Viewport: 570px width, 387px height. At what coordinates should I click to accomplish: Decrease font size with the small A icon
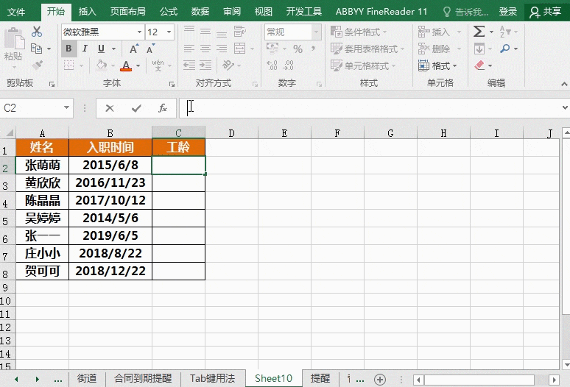coord(150,49)
